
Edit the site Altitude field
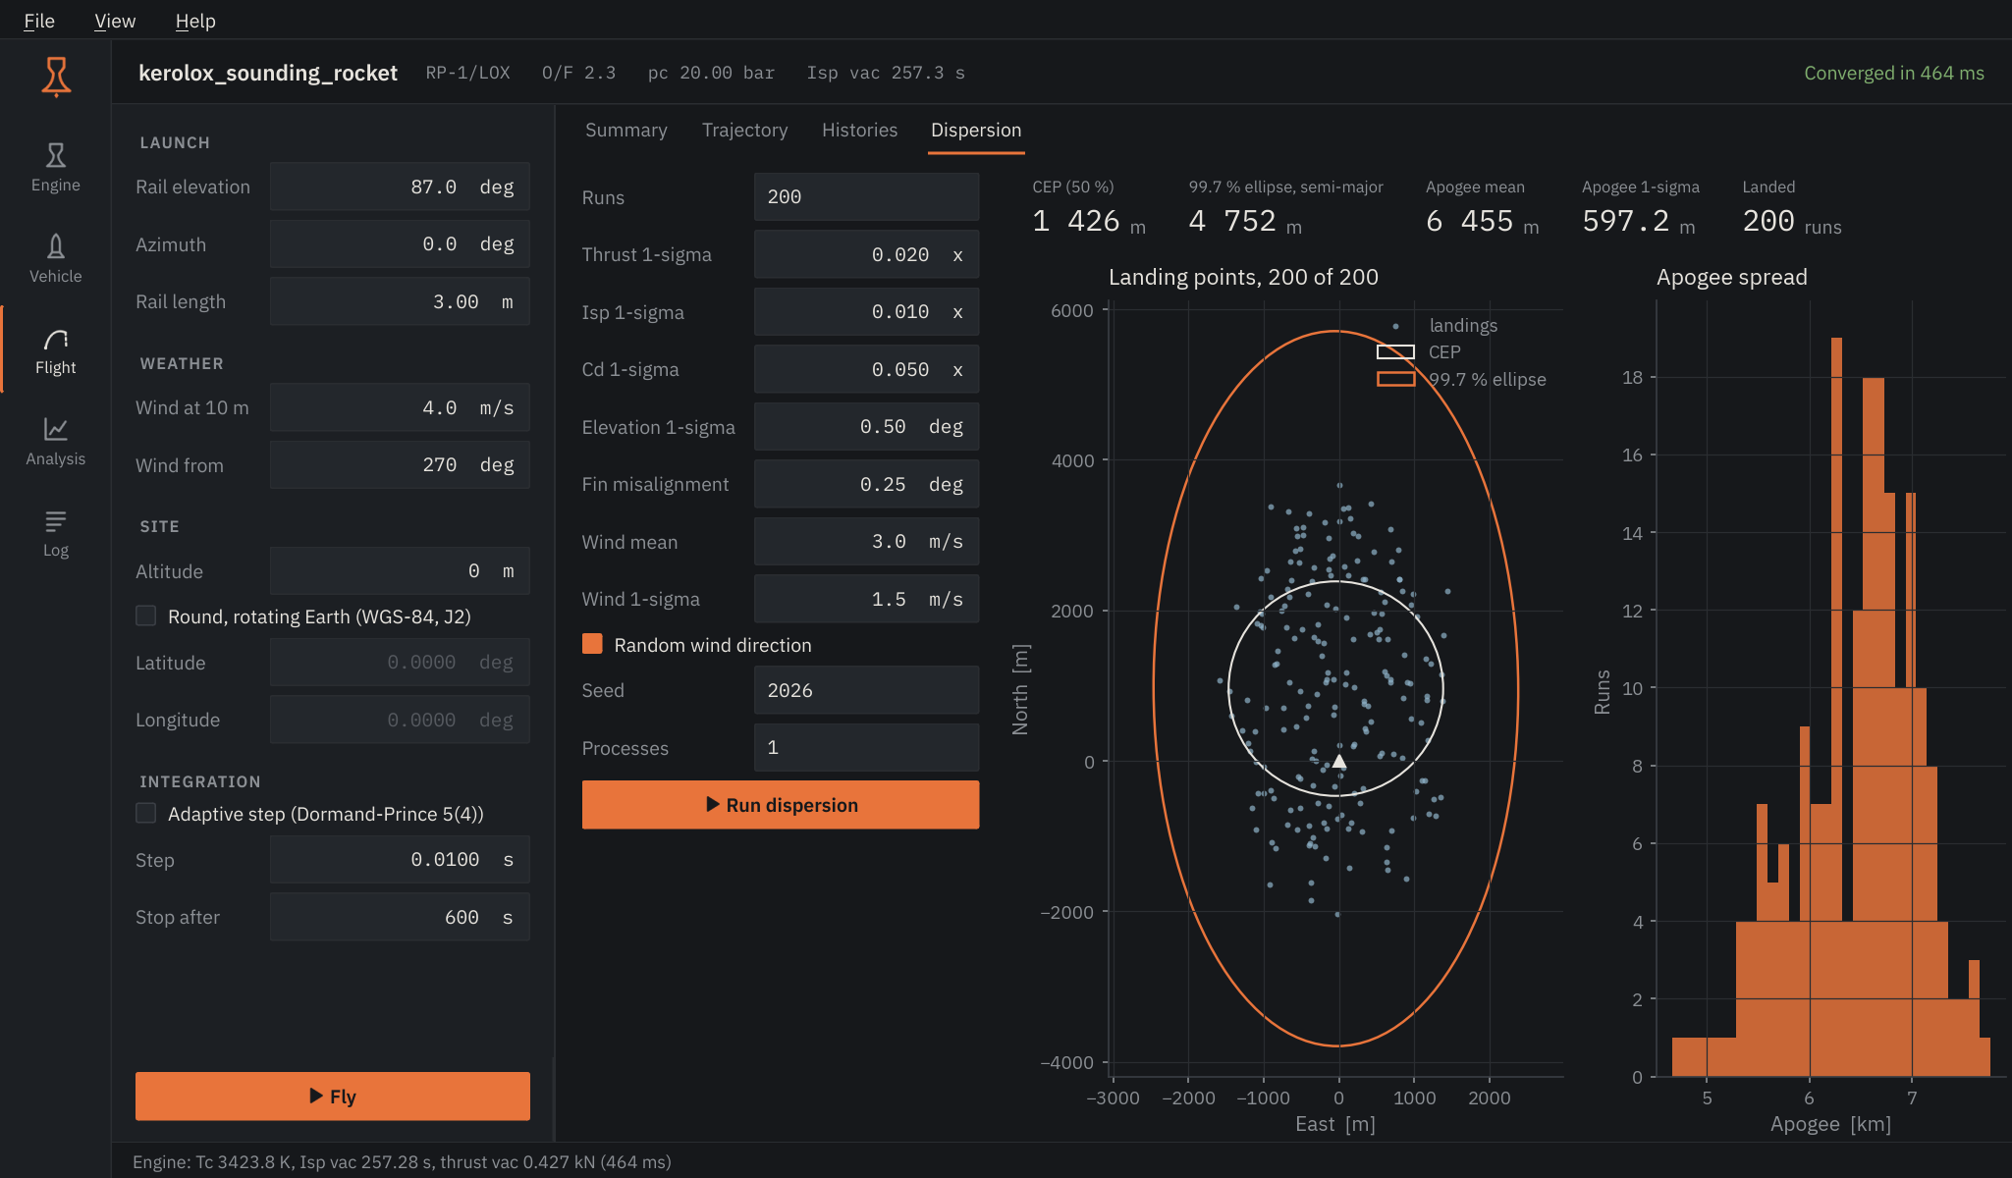[400, 570]
